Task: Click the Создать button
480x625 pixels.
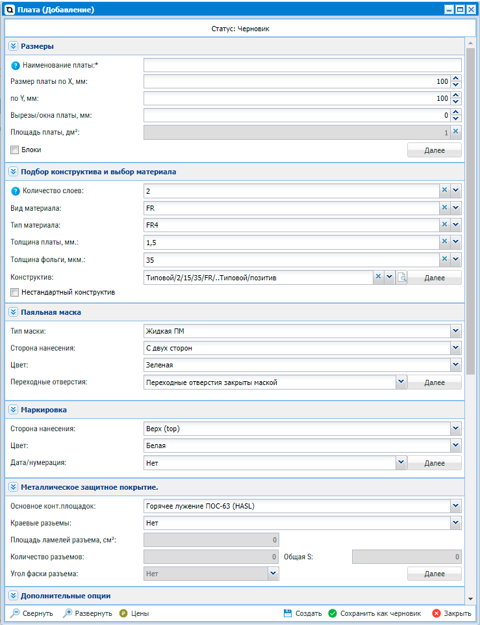Action: point(303,613)
